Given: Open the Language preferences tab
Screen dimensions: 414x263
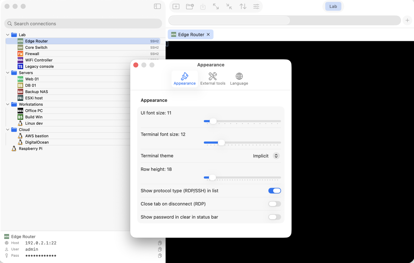Looking at the screenshot, I should click(239, 79).
